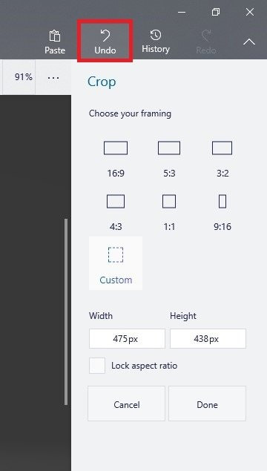
Task: Select the 4:3 framing option
Action: (116, 212)
